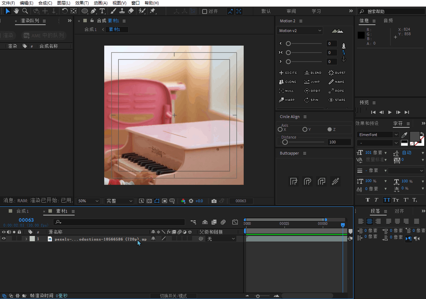The width and height of the screenshot is (426, 299).
Task: Click the Distance value field showing 100
Action: tap(339, 142)
